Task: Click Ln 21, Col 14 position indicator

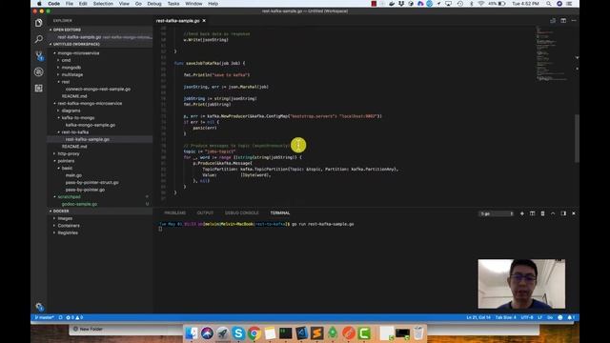Action: pyautogui.click(x=478, y=317)
